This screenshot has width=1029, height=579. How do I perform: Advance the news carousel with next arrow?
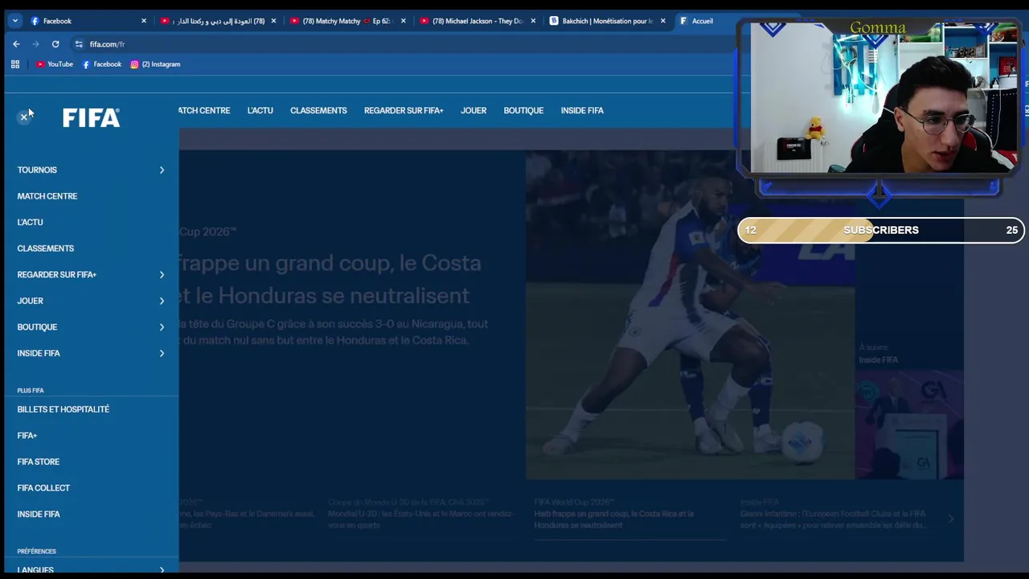click(950, 519)
